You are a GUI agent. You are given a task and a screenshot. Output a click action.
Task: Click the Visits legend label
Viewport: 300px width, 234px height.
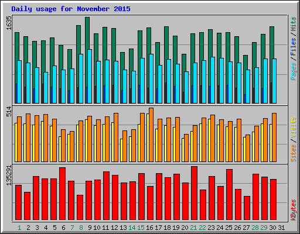coord(293,127)
